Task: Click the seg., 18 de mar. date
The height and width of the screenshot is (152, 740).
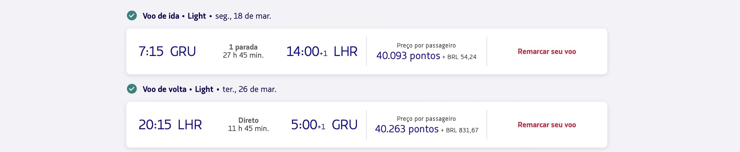Action: [243, 16]
